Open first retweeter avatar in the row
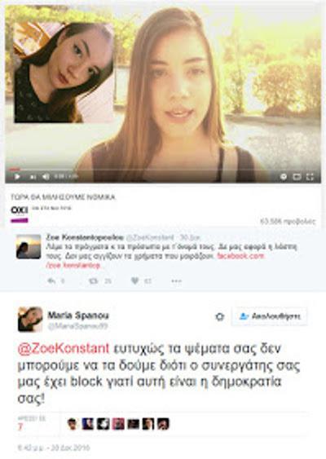The height and width of the screenshot is (459, 326). click(x=72, y=424)
